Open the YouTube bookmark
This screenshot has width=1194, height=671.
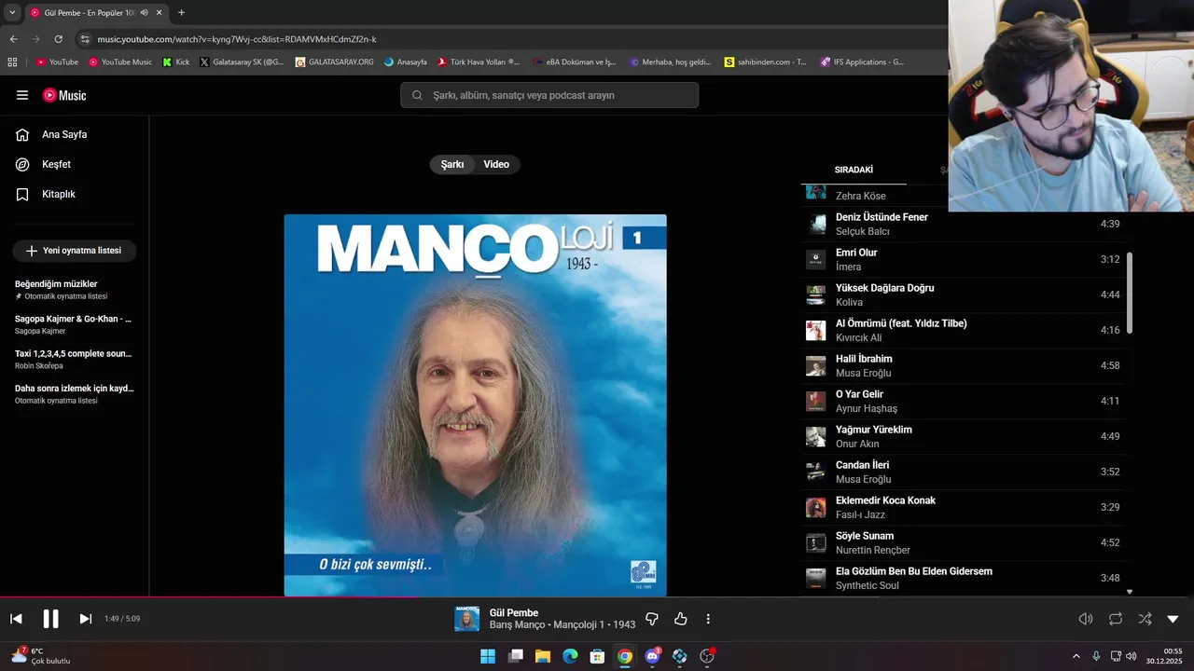[57, 62]
